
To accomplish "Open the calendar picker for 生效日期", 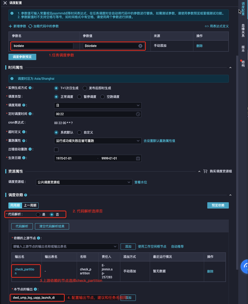I will click(x=138, y=158).
